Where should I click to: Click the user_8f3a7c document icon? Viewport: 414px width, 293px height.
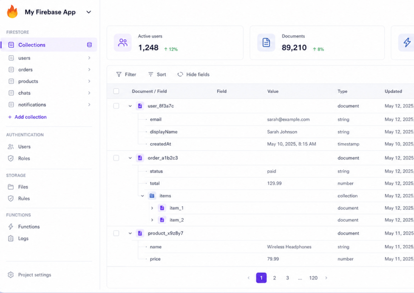tap(140, 106)
